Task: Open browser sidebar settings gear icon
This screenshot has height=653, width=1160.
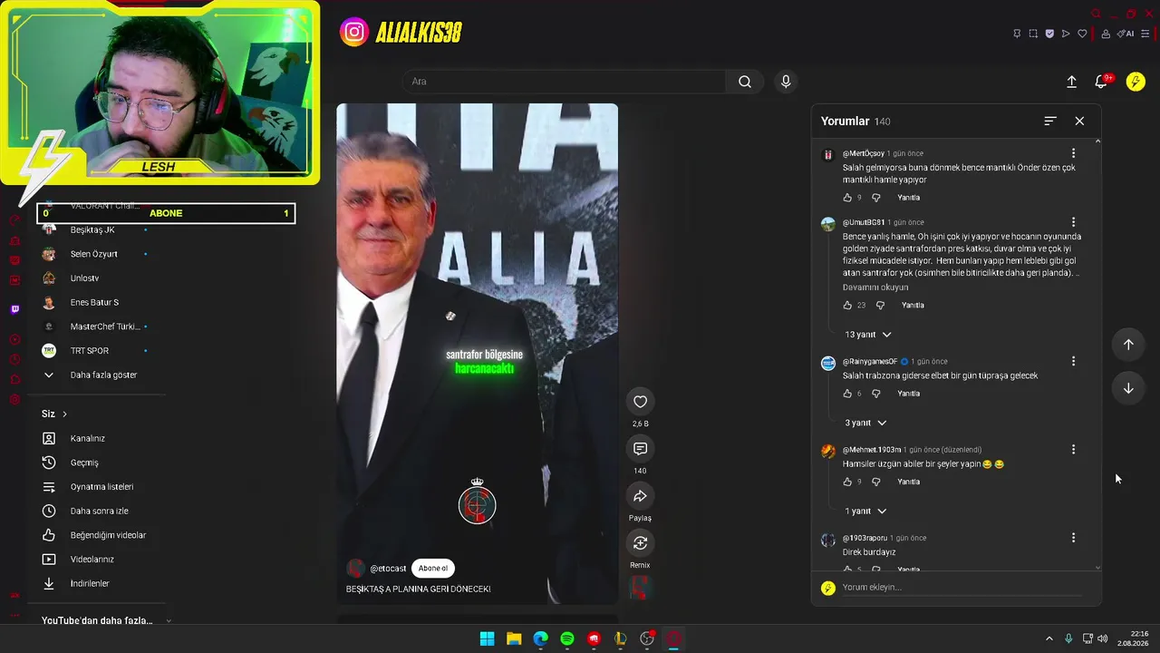Action: [x=14, y=399]
